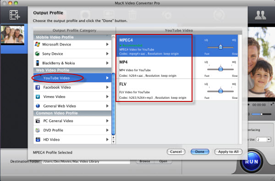The image size is (275, 181).
Task: Click the scrollbar up arrow in category list
Action: point(114,137)
